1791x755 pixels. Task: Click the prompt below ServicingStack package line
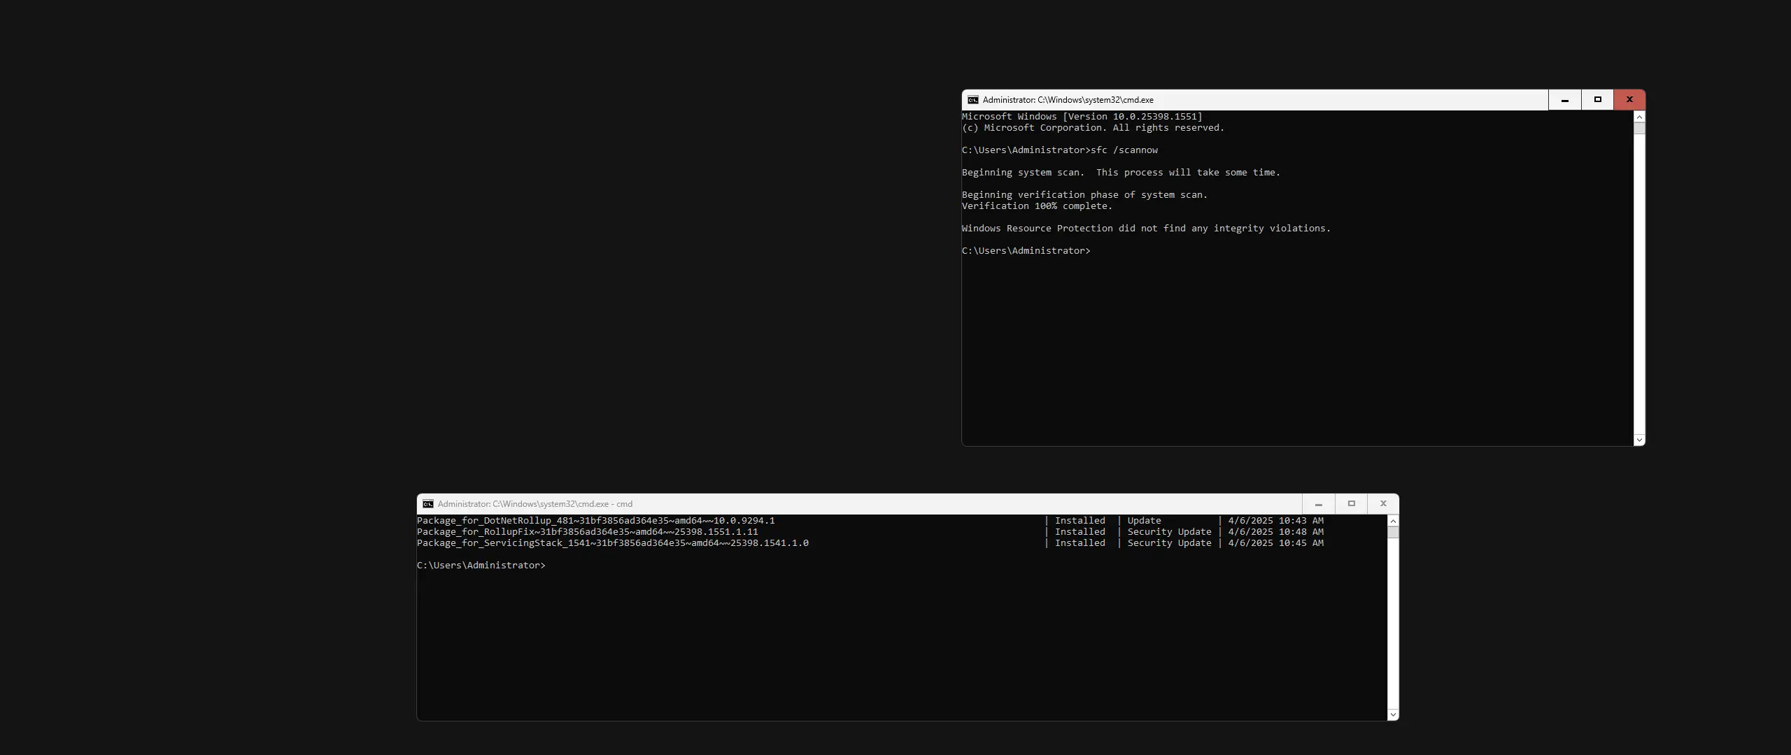pos(481,566)
